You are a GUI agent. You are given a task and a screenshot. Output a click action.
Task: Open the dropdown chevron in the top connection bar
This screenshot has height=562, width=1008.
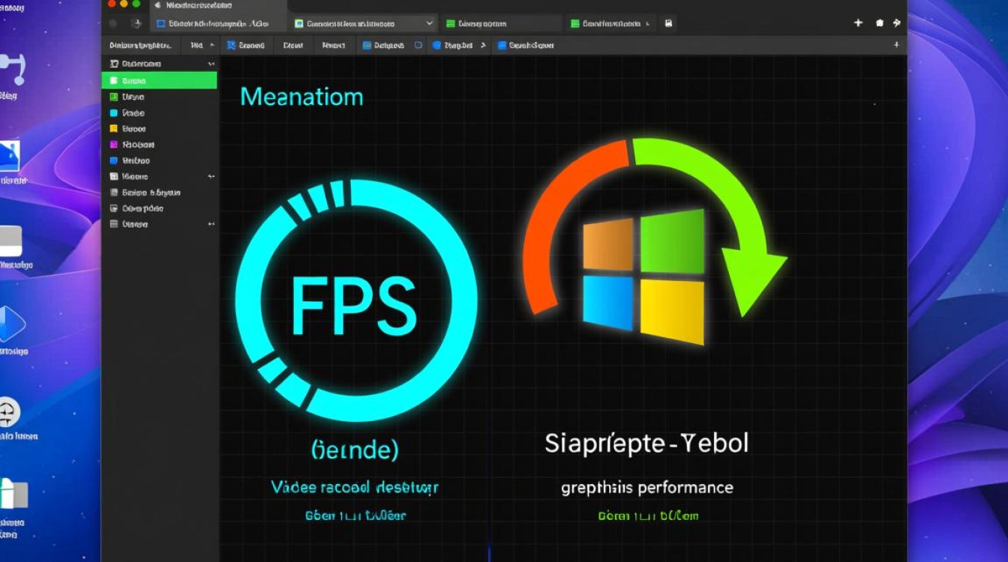(x=429, y=23)
